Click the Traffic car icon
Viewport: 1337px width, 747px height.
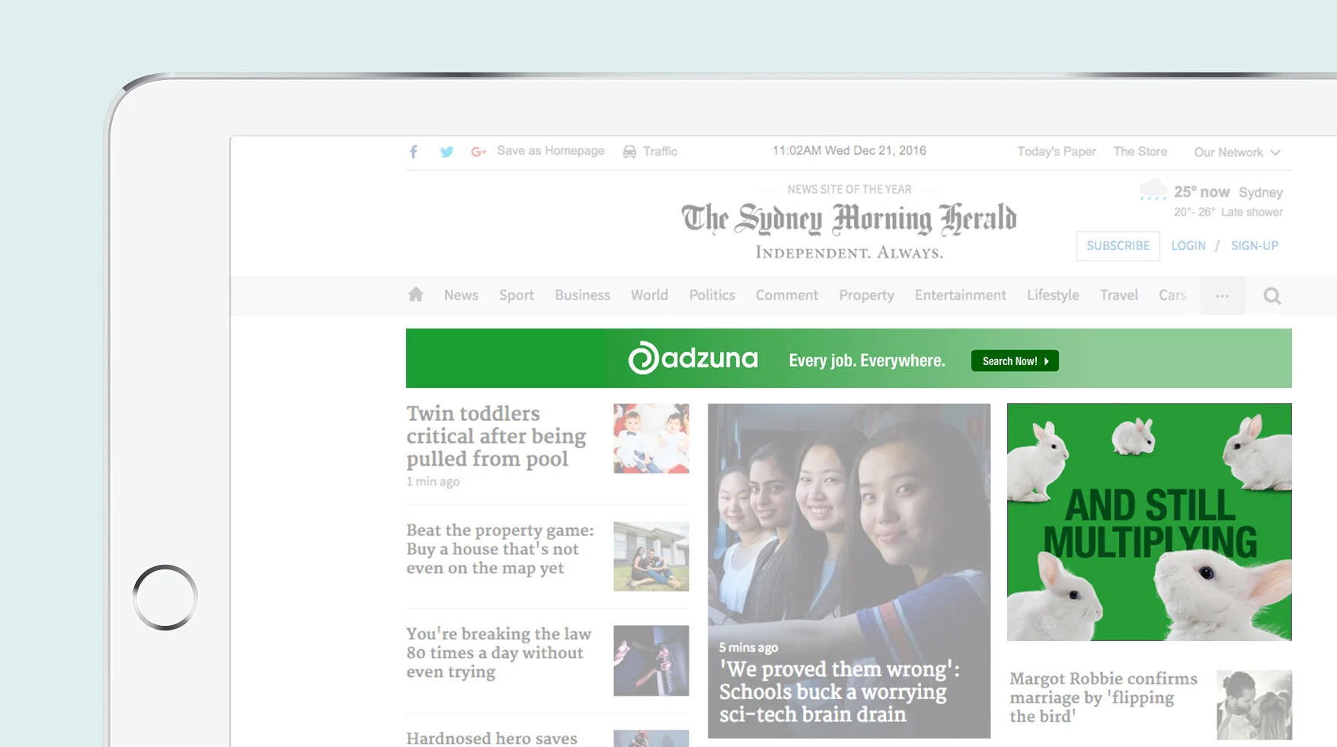tap(629, 152)
